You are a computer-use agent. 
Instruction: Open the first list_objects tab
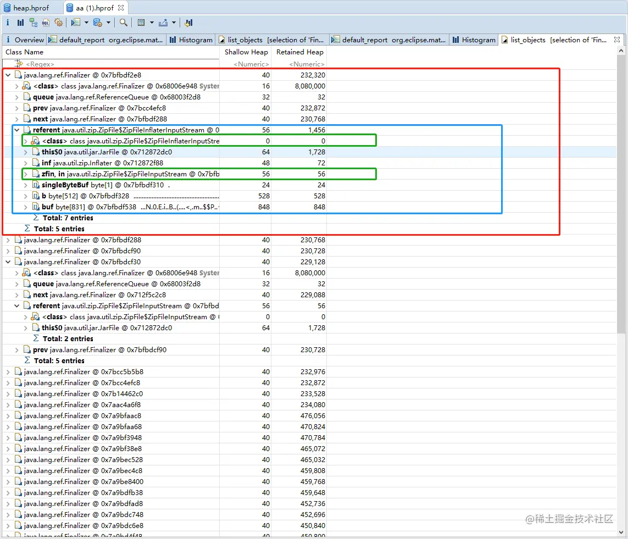tap(272, 40)
